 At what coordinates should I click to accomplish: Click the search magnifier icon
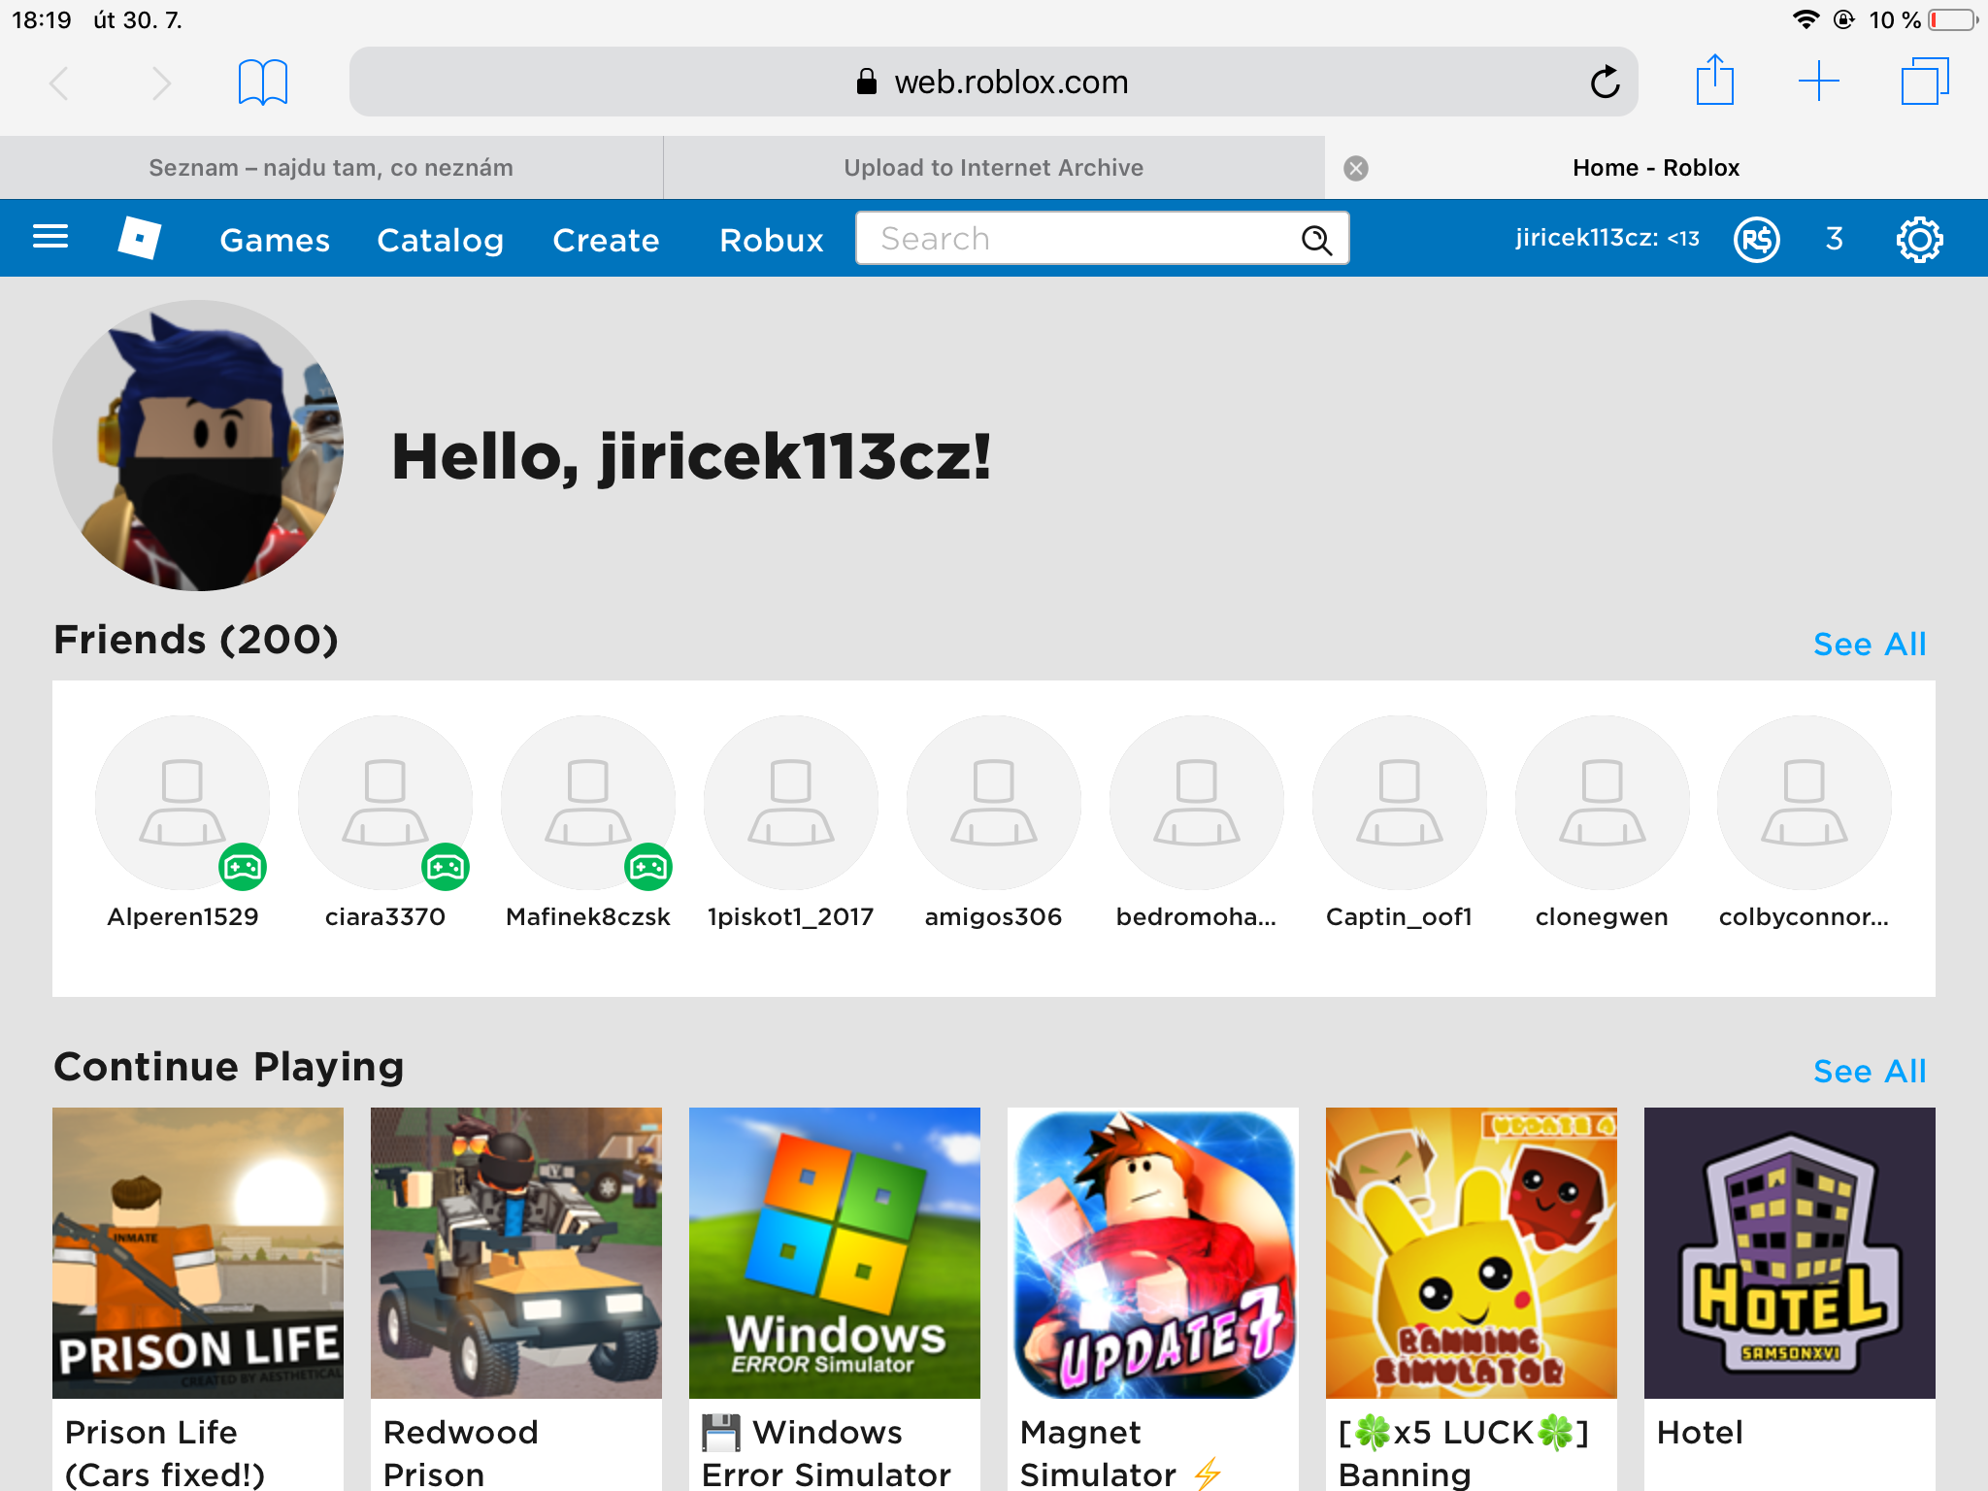[x=1316, y=239]
